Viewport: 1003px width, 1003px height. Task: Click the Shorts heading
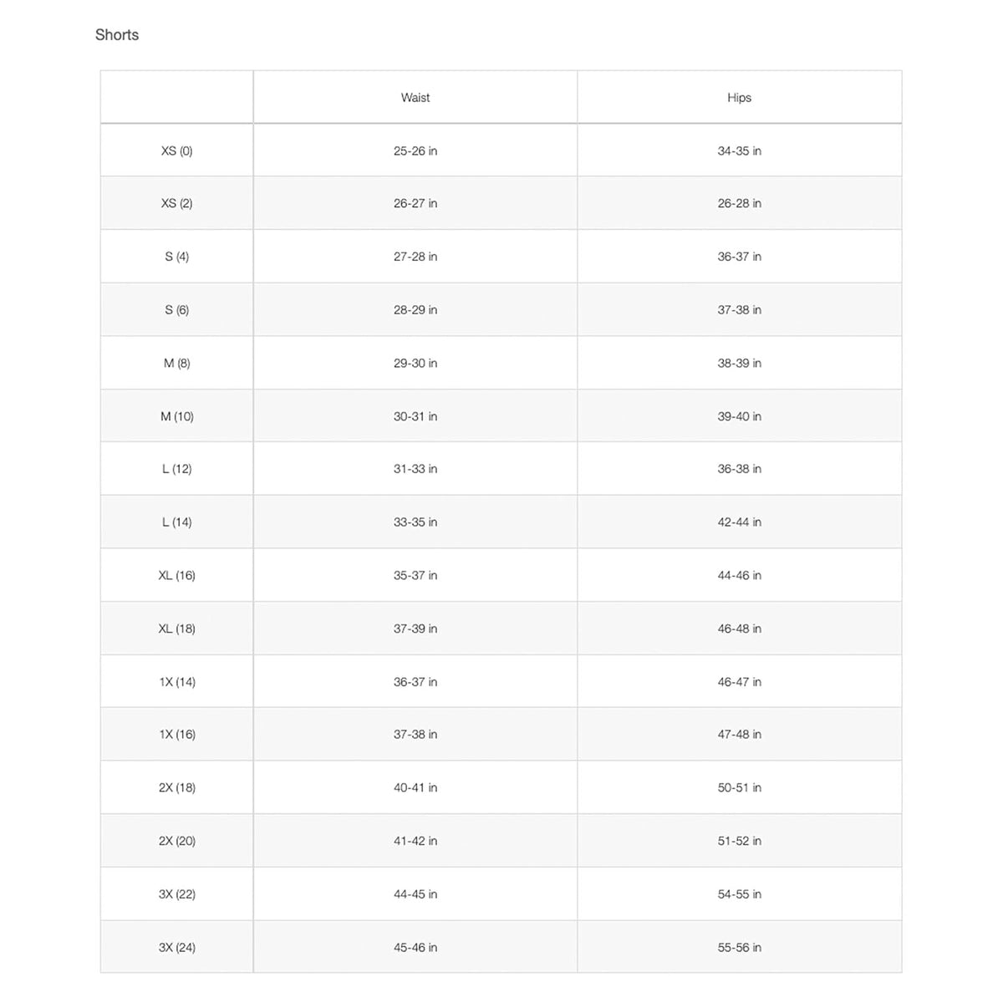pyautogui.click(x=117, y=35)
